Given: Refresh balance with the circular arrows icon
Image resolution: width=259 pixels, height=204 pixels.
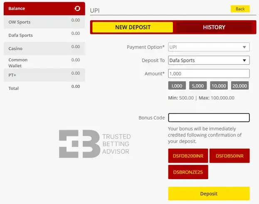Looking at the screenshot, I should coord(77,8).
